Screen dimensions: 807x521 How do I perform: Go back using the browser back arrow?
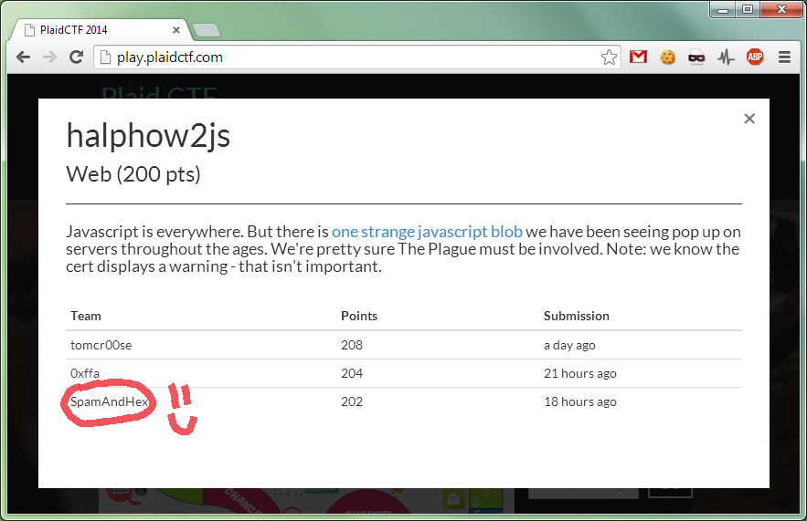point(23,57)
